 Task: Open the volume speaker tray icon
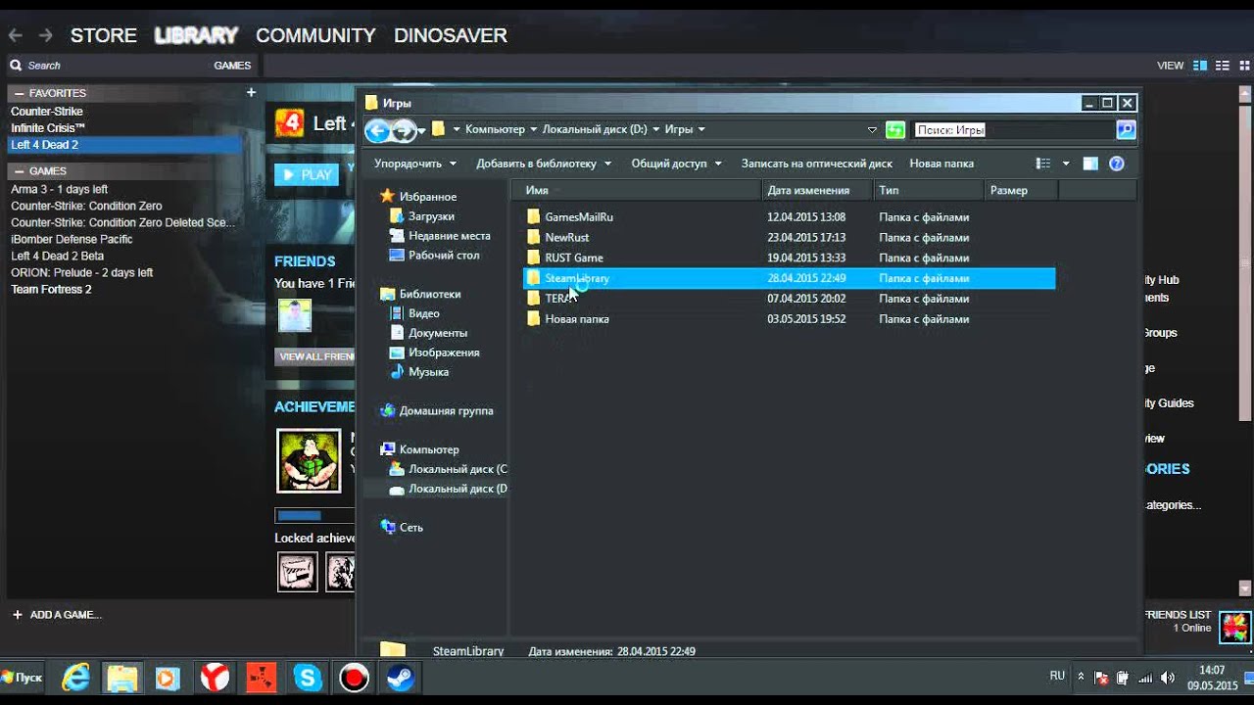[1167, 678]
